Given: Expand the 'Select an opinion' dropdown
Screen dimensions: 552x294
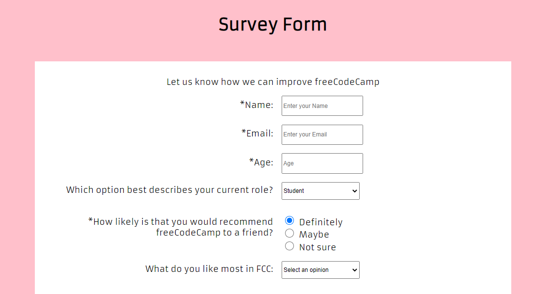Looking at the screenshot, I should tap(320, 270).
